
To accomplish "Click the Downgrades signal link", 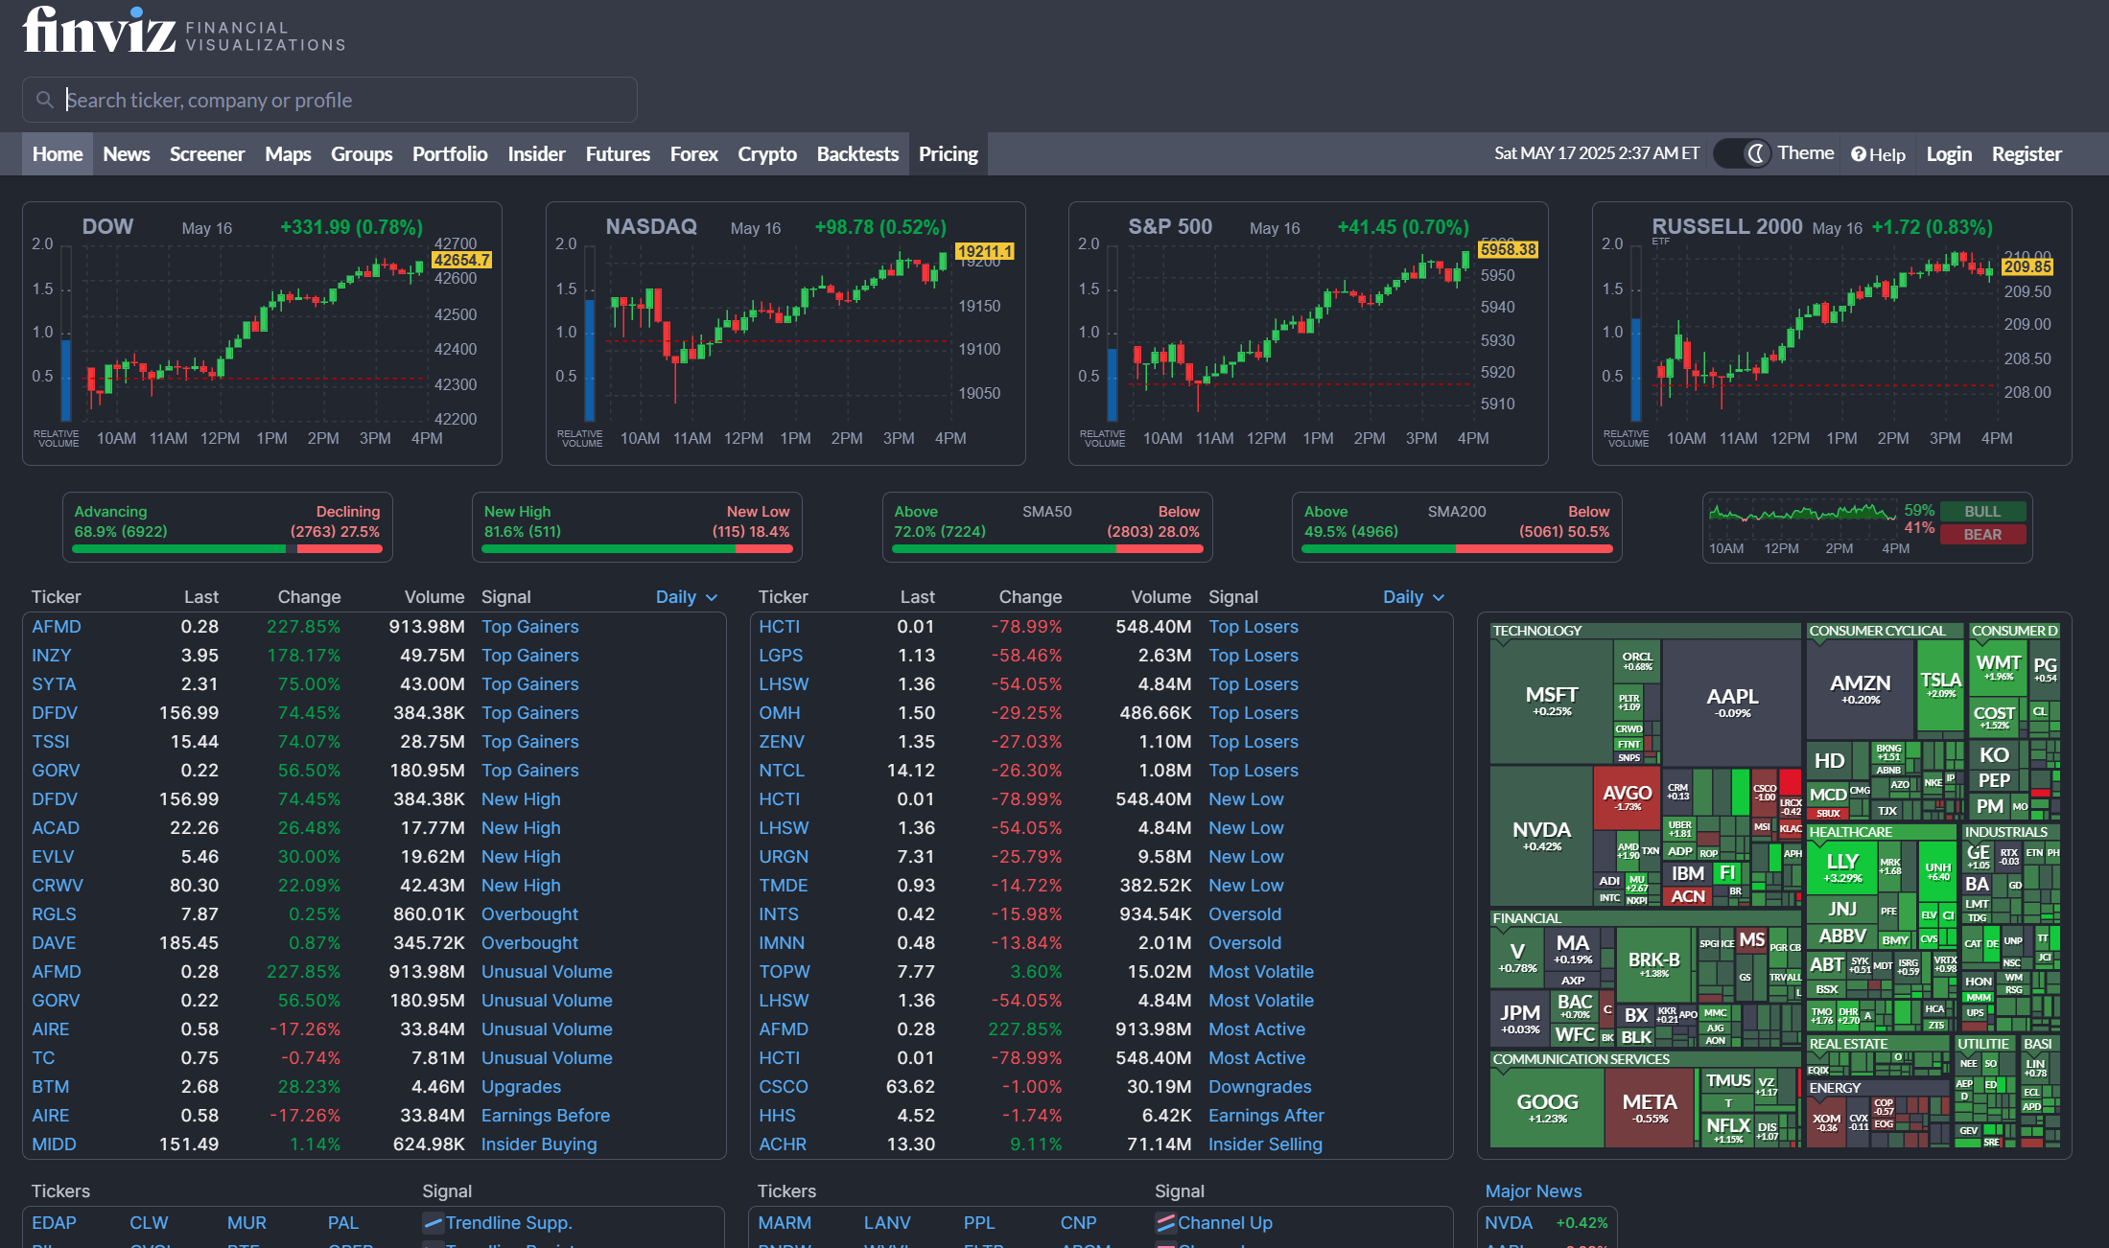I will tap(1260, 1087).
